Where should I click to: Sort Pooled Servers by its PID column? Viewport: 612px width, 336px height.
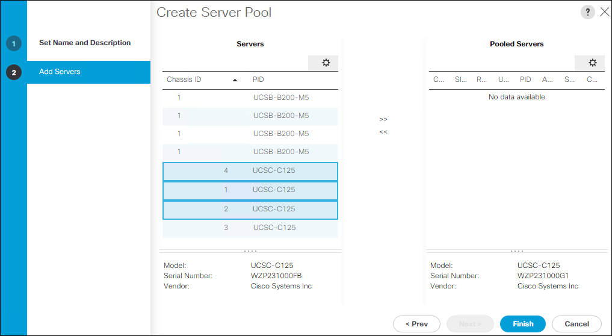click(x=525, y=79)
